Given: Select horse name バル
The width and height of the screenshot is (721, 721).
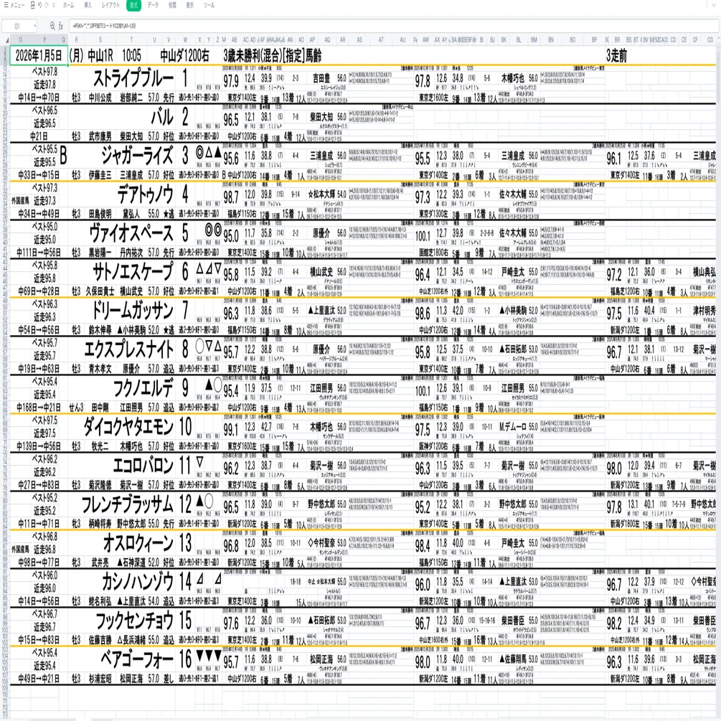Looking at the screenshot, I should click(x=162, y=117).
